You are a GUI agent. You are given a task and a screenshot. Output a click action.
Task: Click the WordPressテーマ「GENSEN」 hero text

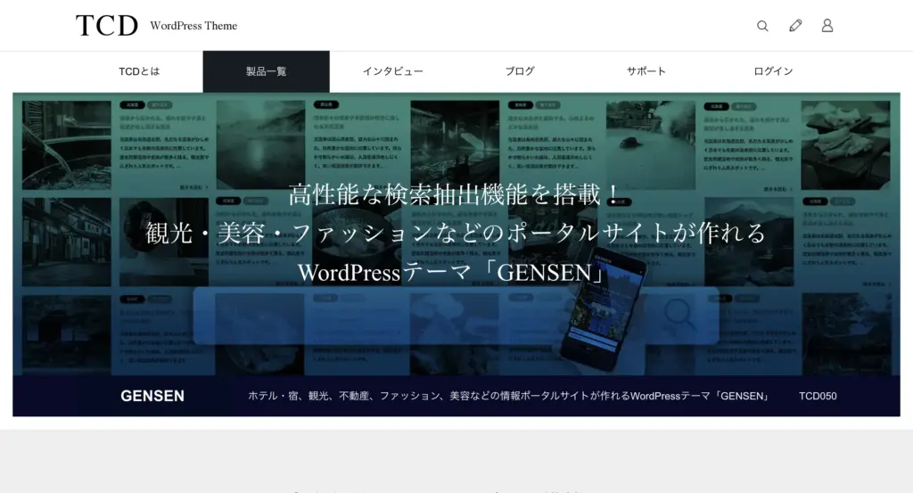(x=454, y=273)
